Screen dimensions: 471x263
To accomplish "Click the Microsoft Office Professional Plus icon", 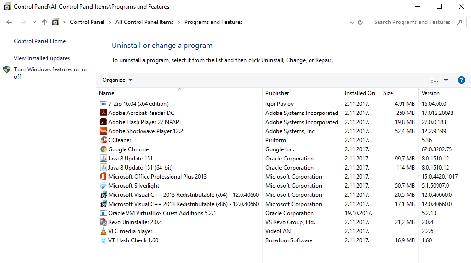I will [103, 177].
